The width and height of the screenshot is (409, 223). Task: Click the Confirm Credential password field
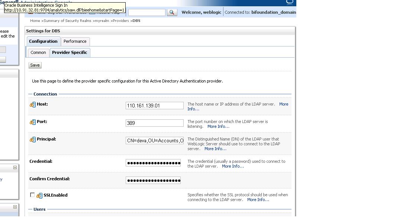click(153, 181)
